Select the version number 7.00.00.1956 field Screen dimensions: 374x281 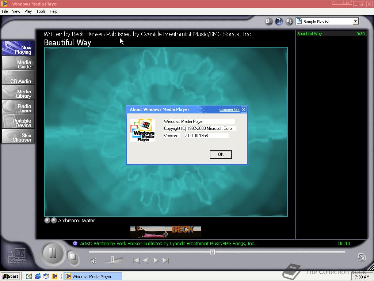click(x=207, y=136)
